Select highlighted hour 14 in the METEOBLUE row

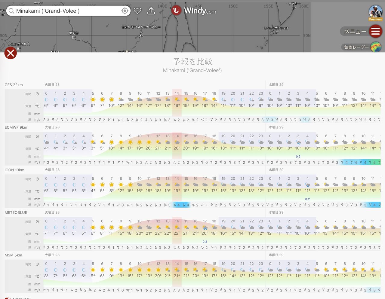[x=177, y=221]
